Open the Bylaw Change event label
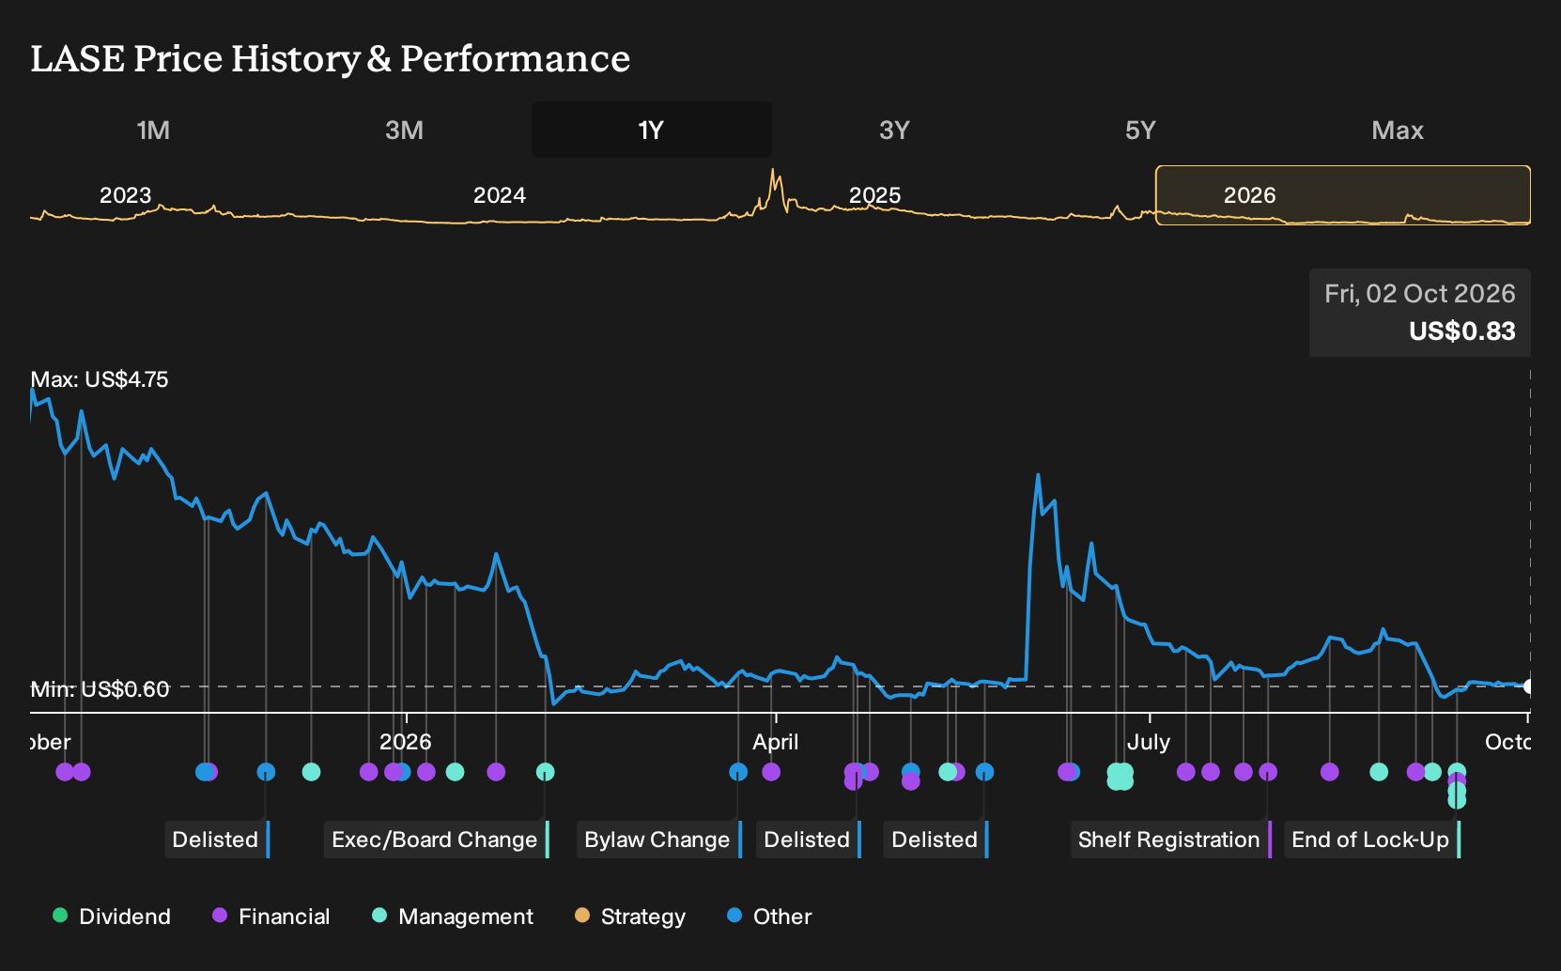This screenshot has width=1561, height=971. [659, 840]
